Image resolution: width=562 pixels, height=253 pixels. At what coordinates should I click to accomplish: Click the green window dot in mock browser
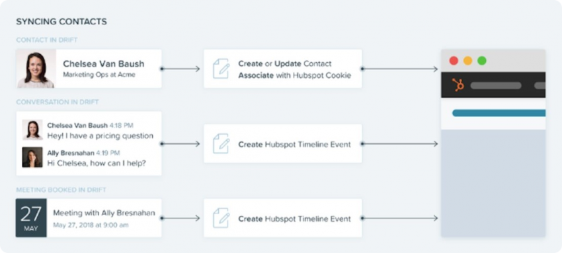[482, 61]
